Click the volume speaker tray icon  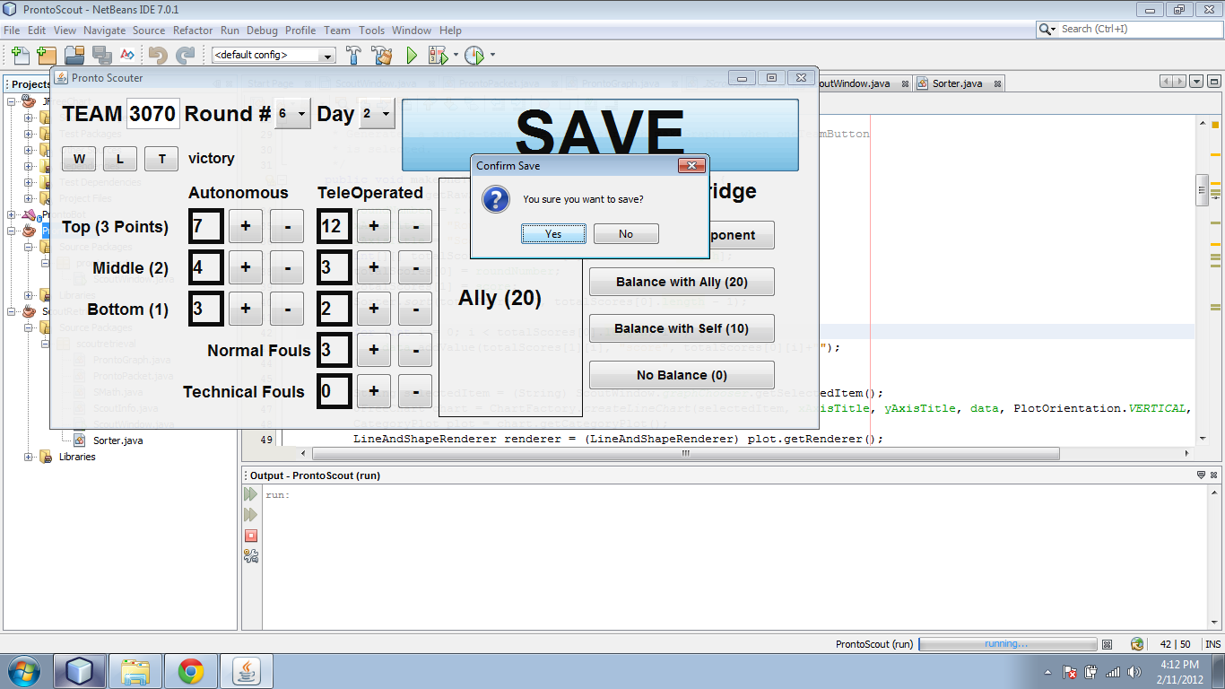(1134, 672)
